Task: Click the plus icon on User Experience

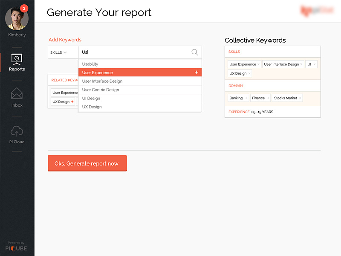Action: point(197,73)
